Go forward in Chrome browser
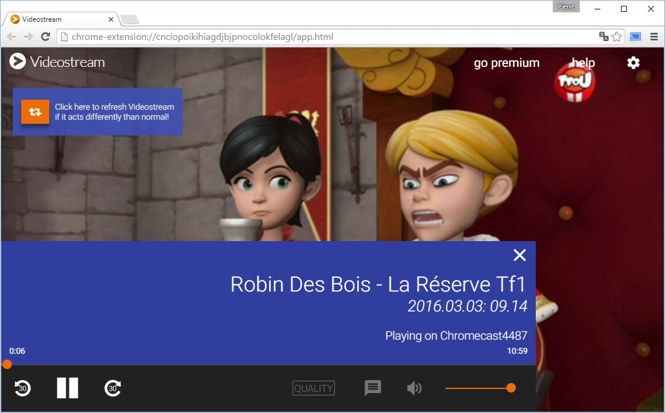The image size is (665, 413). tap(28, 37)
